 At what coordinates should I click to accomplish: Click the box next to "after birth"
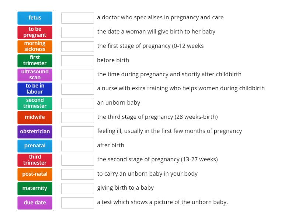pyautogui.click(x=77, y=145)
